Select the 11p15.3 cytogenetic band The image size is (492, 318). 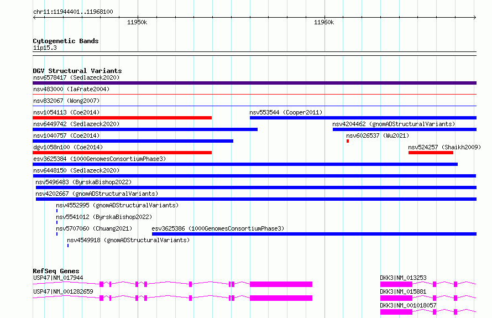click(x=254, y=54)
